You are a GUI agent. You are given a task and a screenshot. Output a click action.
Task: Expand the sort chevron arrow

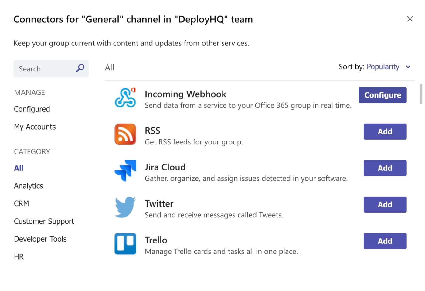pos(408,67)
